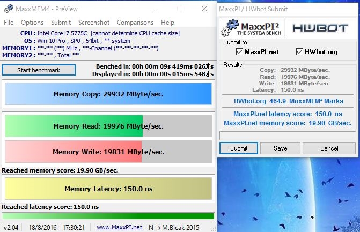Save the benchmark results
The width and height of the screenshot is (360, 232).
[281, 148]
